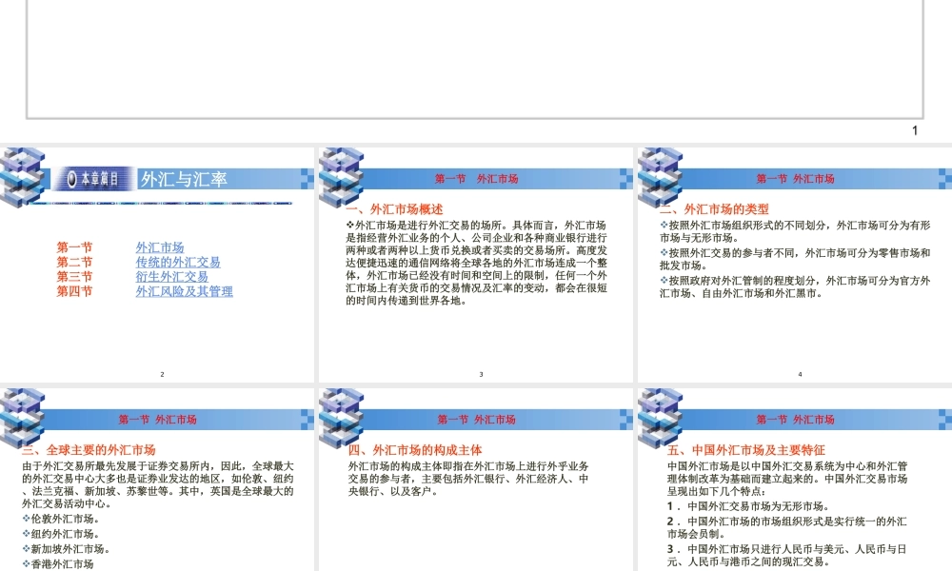
Task: Click the 3D cube logo on slide 2
Action: [x=21, y=181]
